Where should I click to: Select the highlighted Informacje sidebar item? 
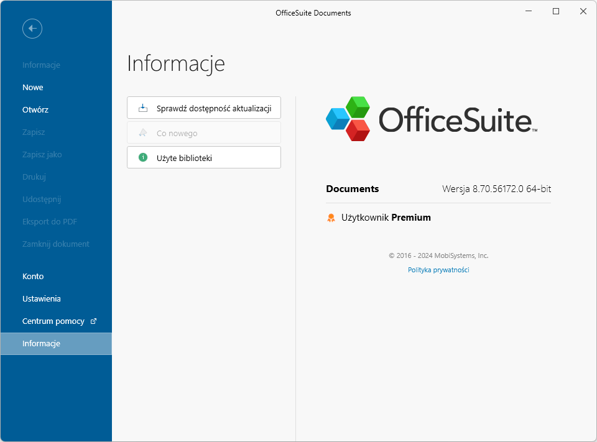(56, 343)
